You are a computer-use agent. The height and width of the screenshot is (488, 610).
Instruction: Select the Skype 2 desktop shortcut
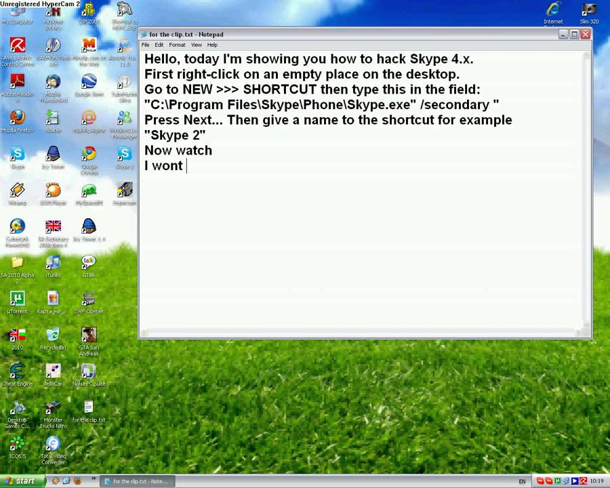125,158
